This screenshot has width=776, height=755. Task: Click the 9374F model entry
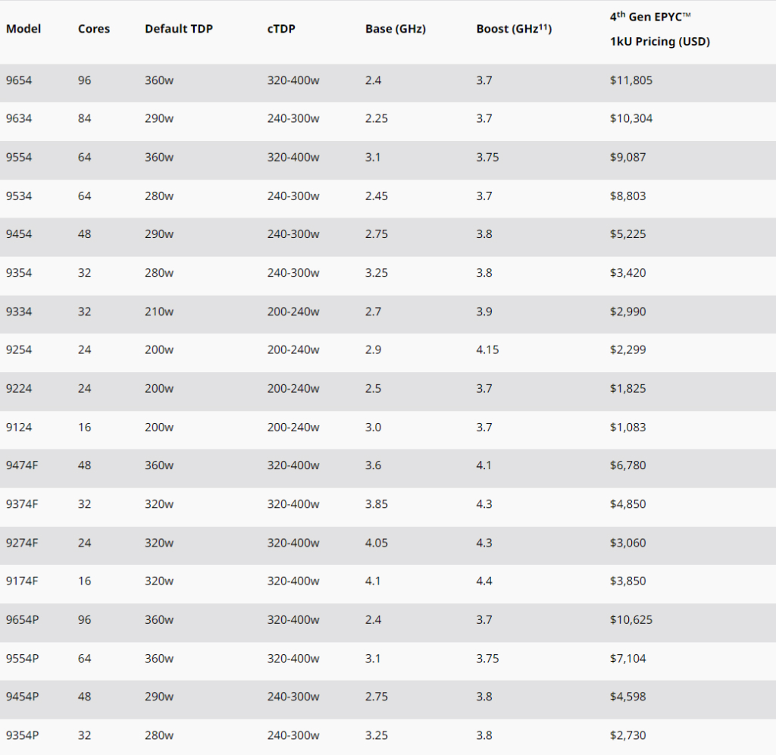coord(22,503)
